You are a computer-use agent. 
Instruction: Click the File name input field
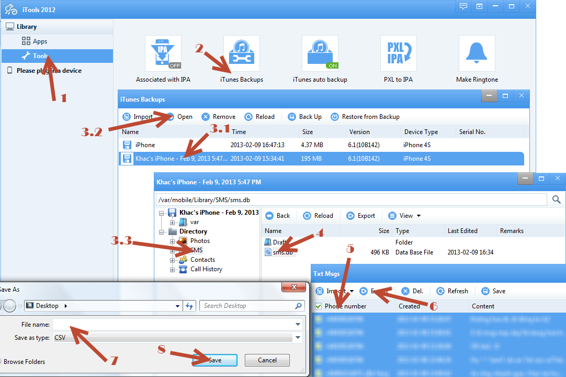[173, 324]
